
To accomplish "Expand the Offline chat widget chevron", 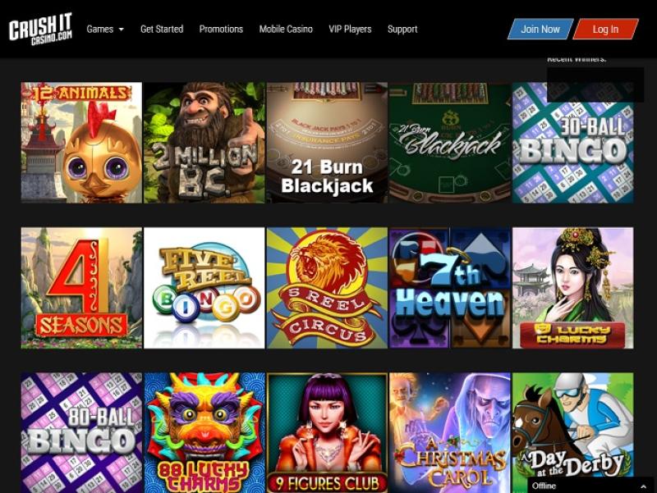I will [643, 486].
